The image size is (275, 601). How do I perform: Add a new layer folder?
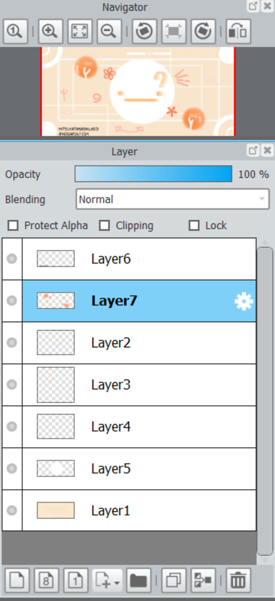[139, 581]
